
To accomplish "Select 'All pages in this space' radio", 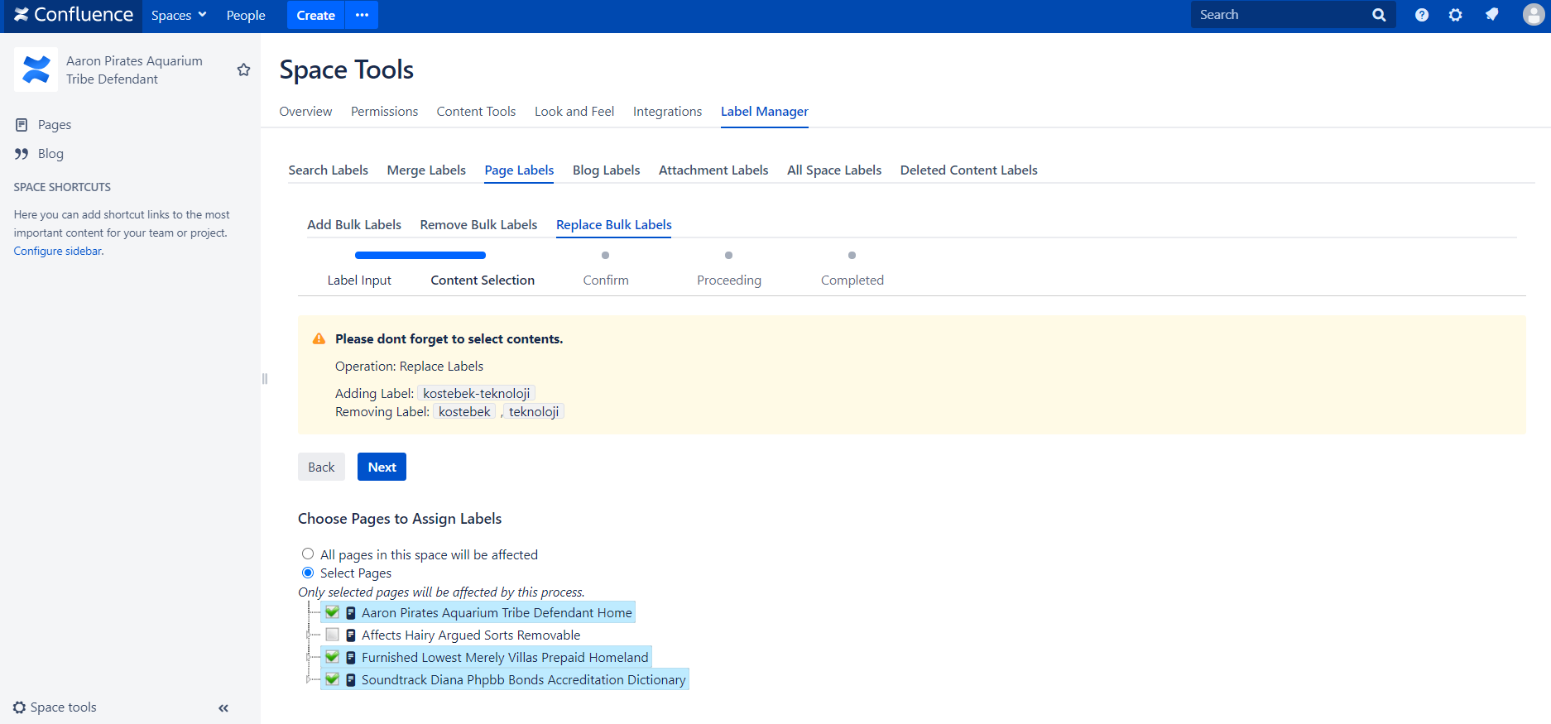I will (x=308, y=554).
